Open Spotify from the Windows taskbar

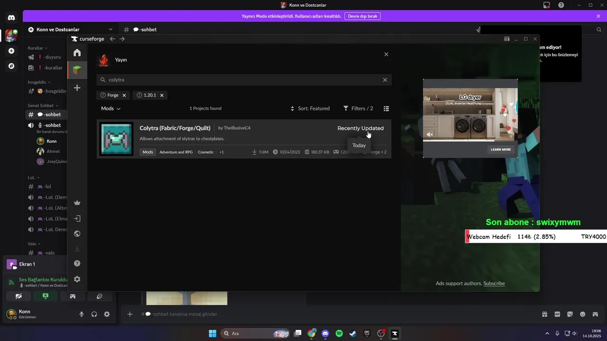(339, 333)
